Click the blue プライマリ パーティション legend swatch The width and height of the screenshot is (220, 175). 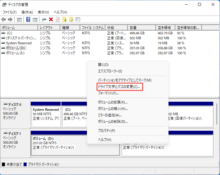tap(25, 164)
